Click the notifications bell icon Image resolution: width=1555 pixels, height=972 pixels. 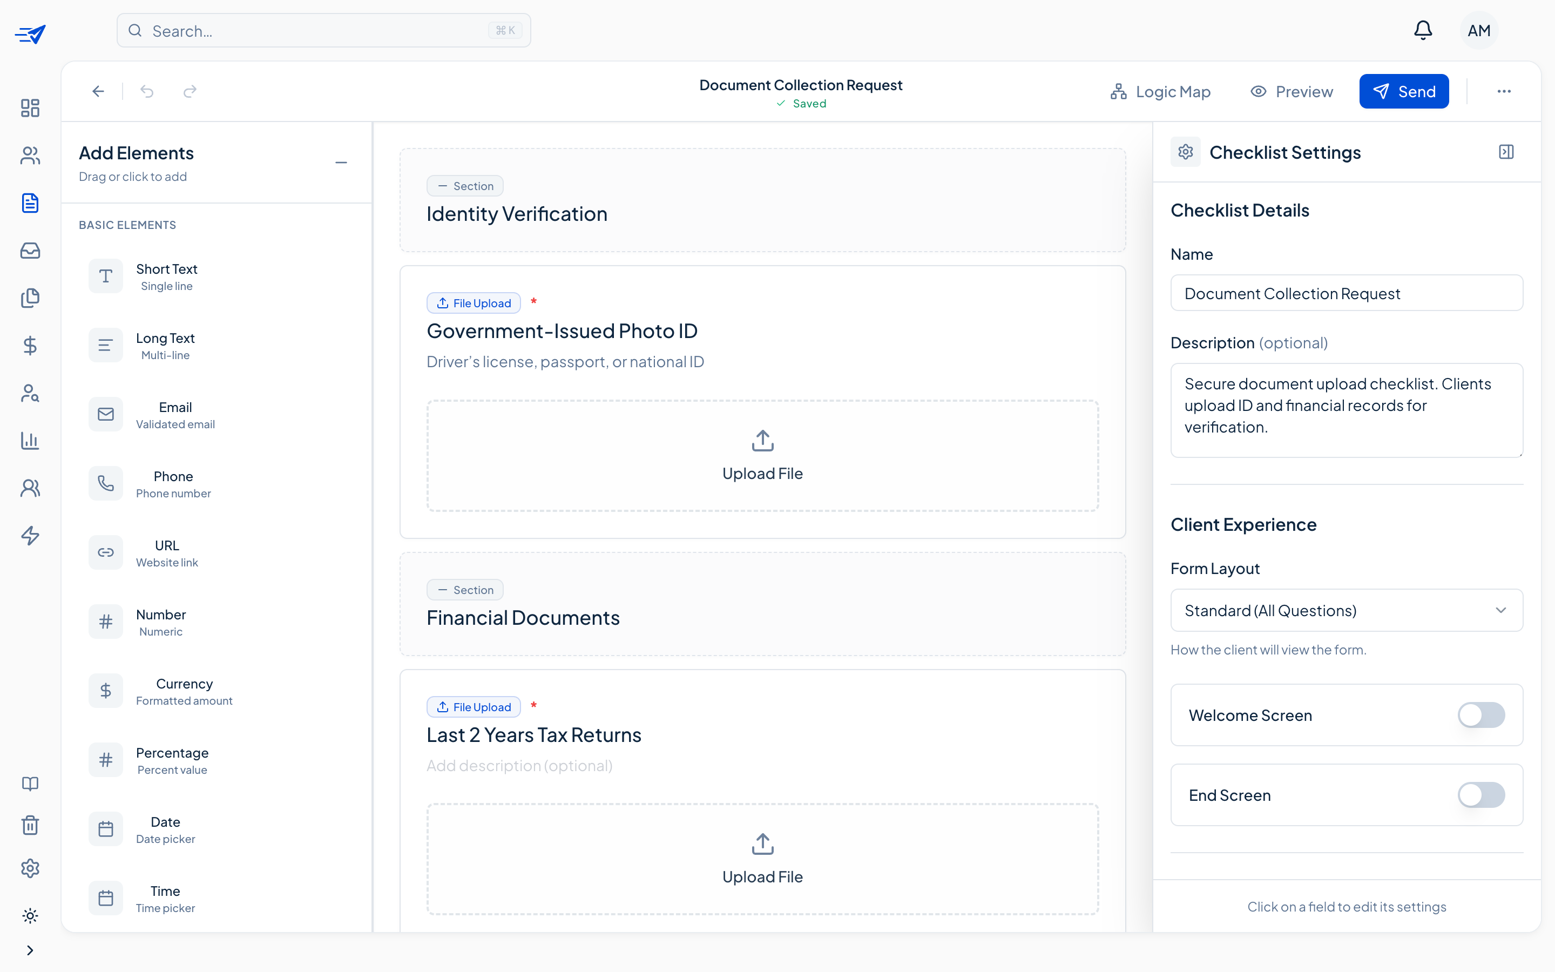(1423, 30)
